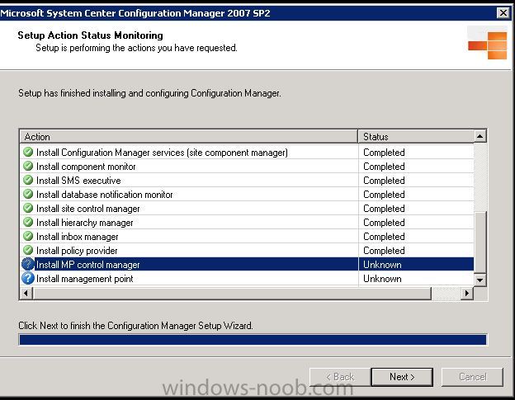Click the Next button
Viewport: 515px width, 400px height.
[x=402, y=377]
